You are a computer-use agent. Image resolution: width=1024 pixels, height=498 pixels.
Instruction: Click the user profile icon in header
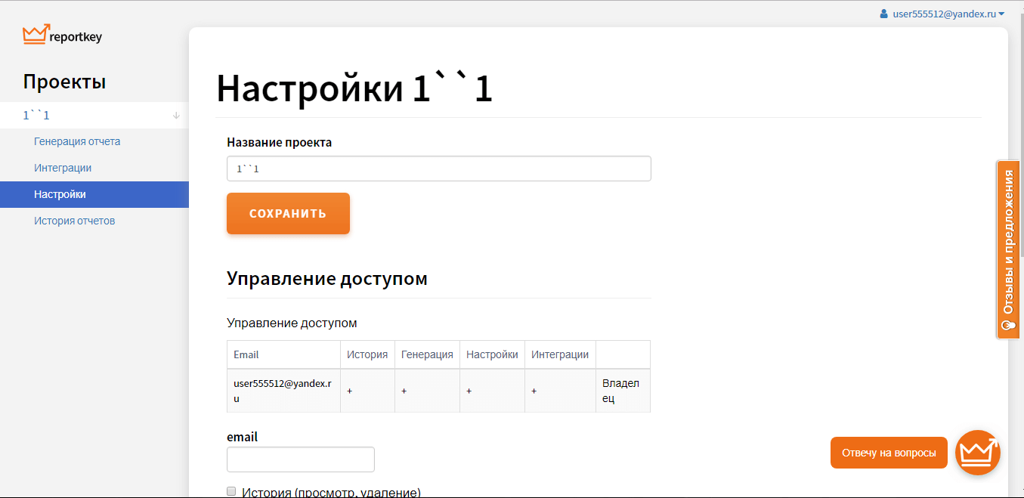[x=883, y=14]
